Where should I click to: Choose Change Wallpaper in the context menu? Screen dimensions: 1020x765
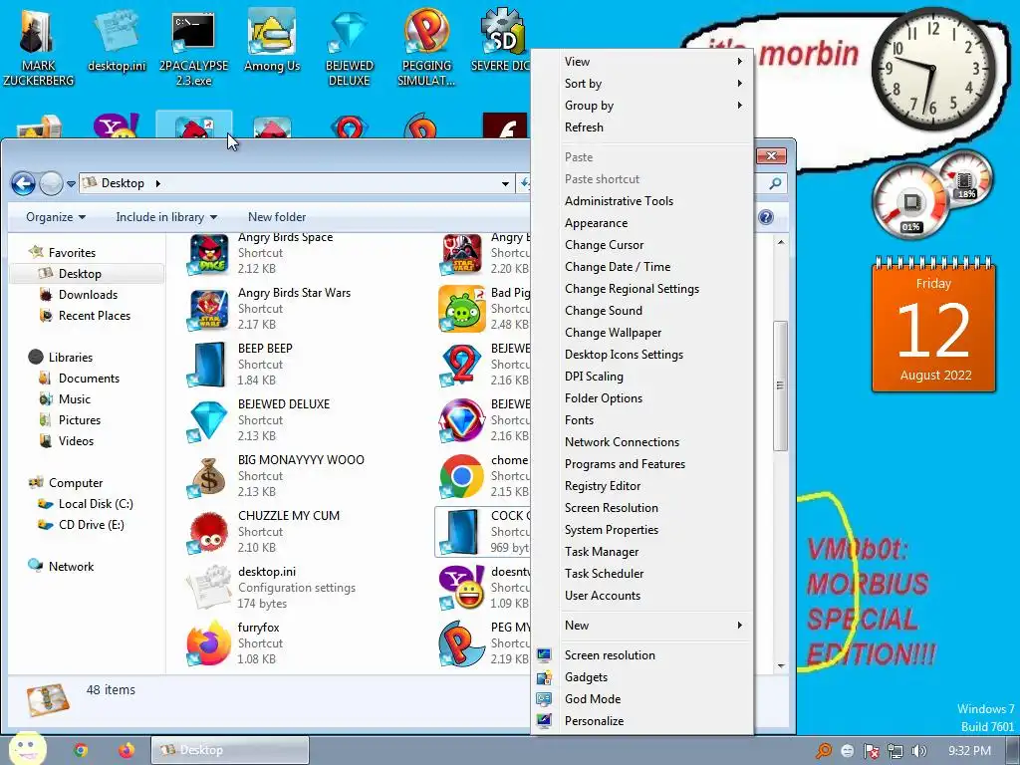tap(642, 333)
